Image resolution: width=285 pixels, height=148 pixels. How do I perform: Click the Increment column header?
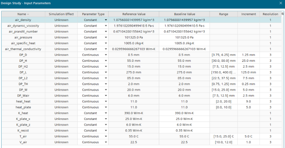coord(248,14)
